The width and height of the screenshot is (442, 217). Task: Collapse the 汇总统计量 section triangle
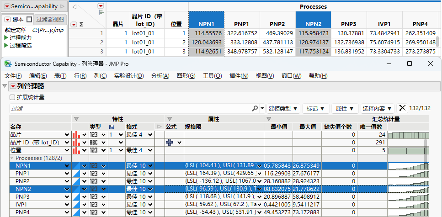pyautogui.click(x=269, y=119)
